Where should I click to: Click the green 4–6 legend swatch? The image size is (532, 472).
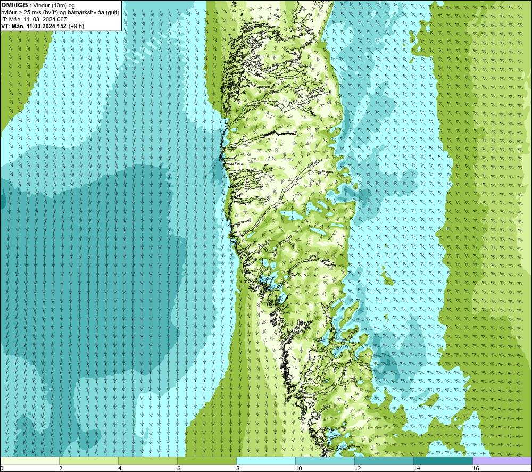click(x=147, y=461)
